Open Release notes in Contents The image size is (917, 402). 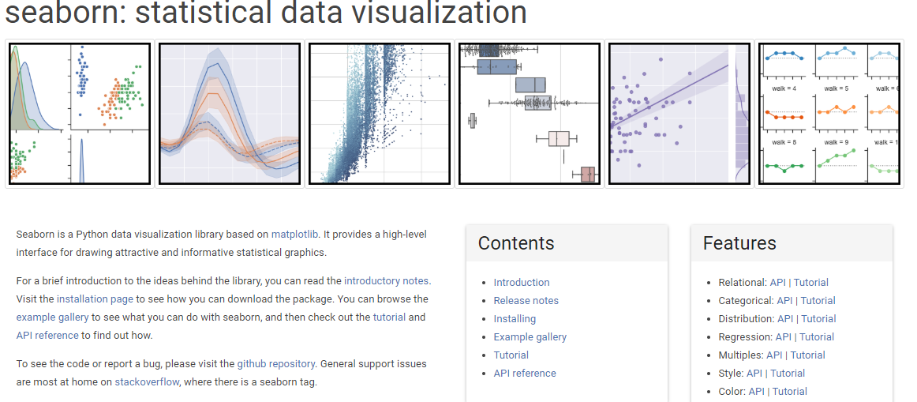pos(526,301)
